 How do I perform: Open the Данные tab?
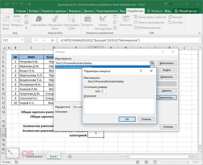[89, 11]
